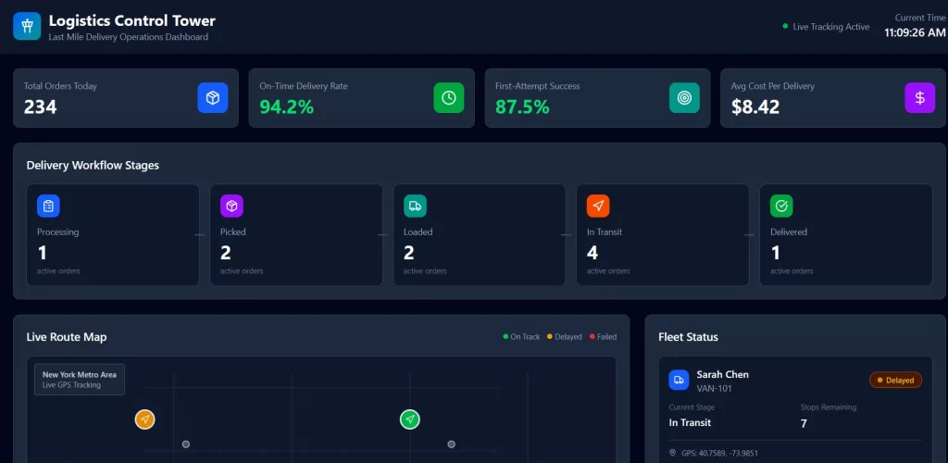Click the Failed legend item
The height and width of the screenshot is (463, 948).
pos(603,337)
